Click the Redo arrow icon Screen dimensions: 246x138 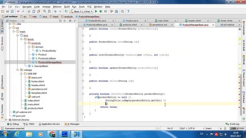[23, 11]
